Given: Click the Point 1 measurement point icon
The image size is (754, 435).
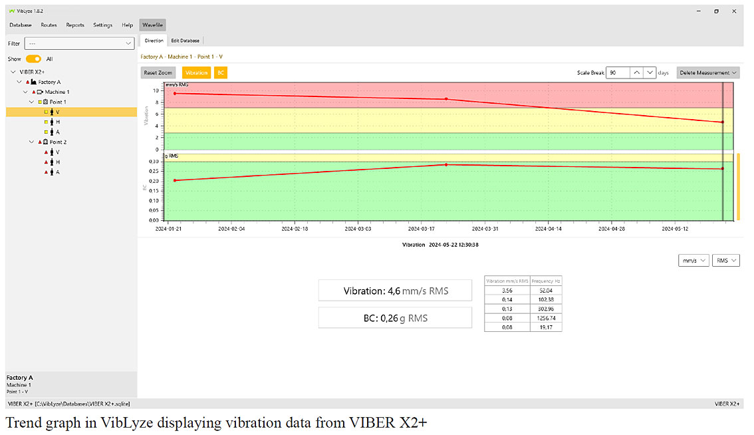Looking at the screenshot, I should coord(46,102).
